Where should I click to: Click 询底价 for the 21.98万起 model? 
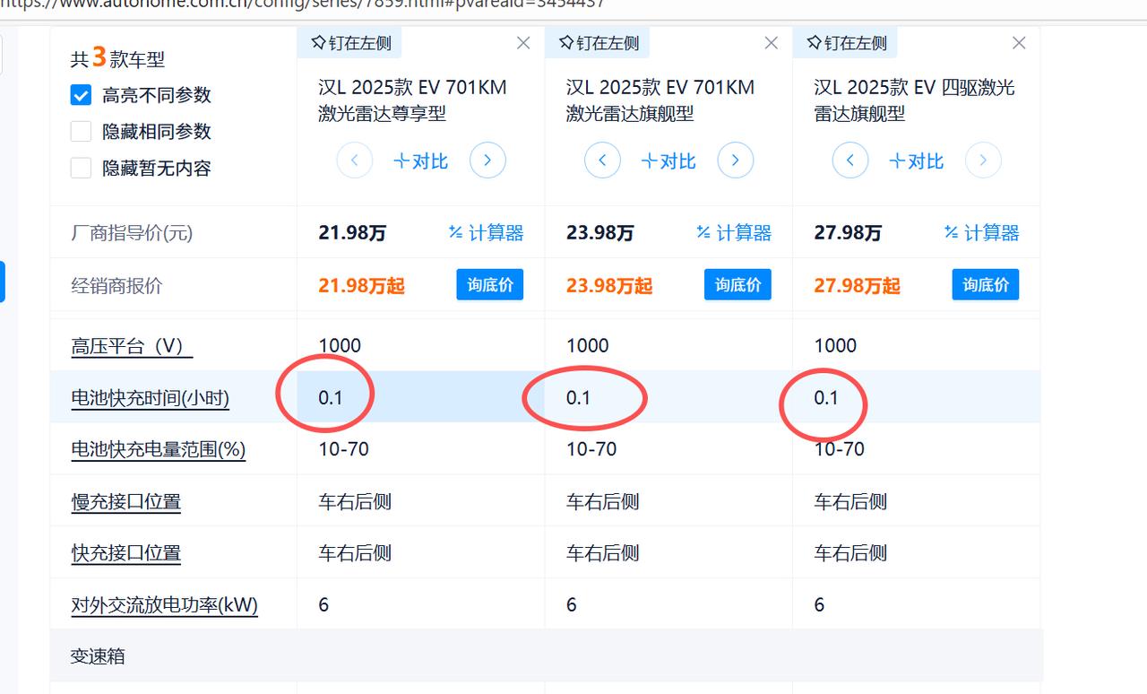(489, 285)
